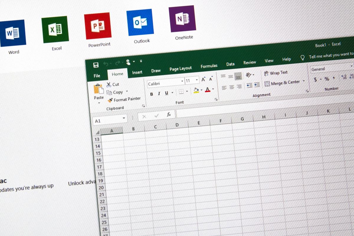The width and height of the screenshot is (354, 236).
Task: Click the Insert Function fx icon
Action: 169,115
